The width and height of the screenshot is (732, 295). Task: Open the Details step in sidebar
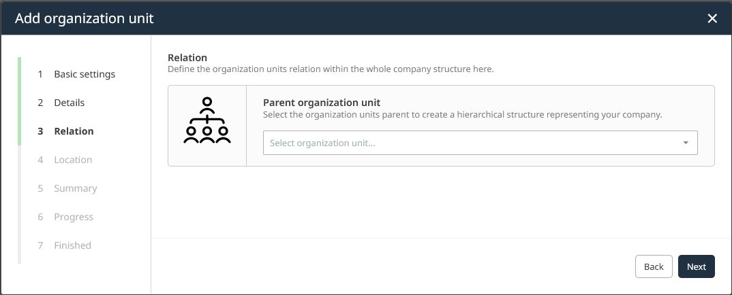coord(69,103)
